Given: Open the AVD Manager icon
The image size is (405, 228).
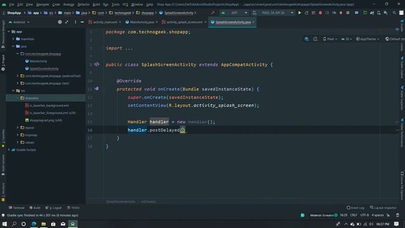Looking at the screenshot, I should (378, 13).
